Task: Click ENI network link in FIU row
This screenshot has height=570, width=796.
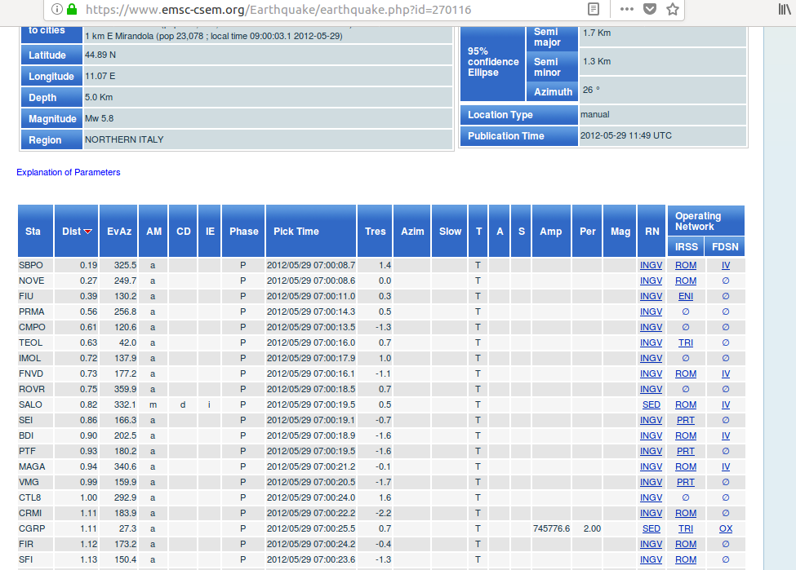Action: click(x=685, y=296)
